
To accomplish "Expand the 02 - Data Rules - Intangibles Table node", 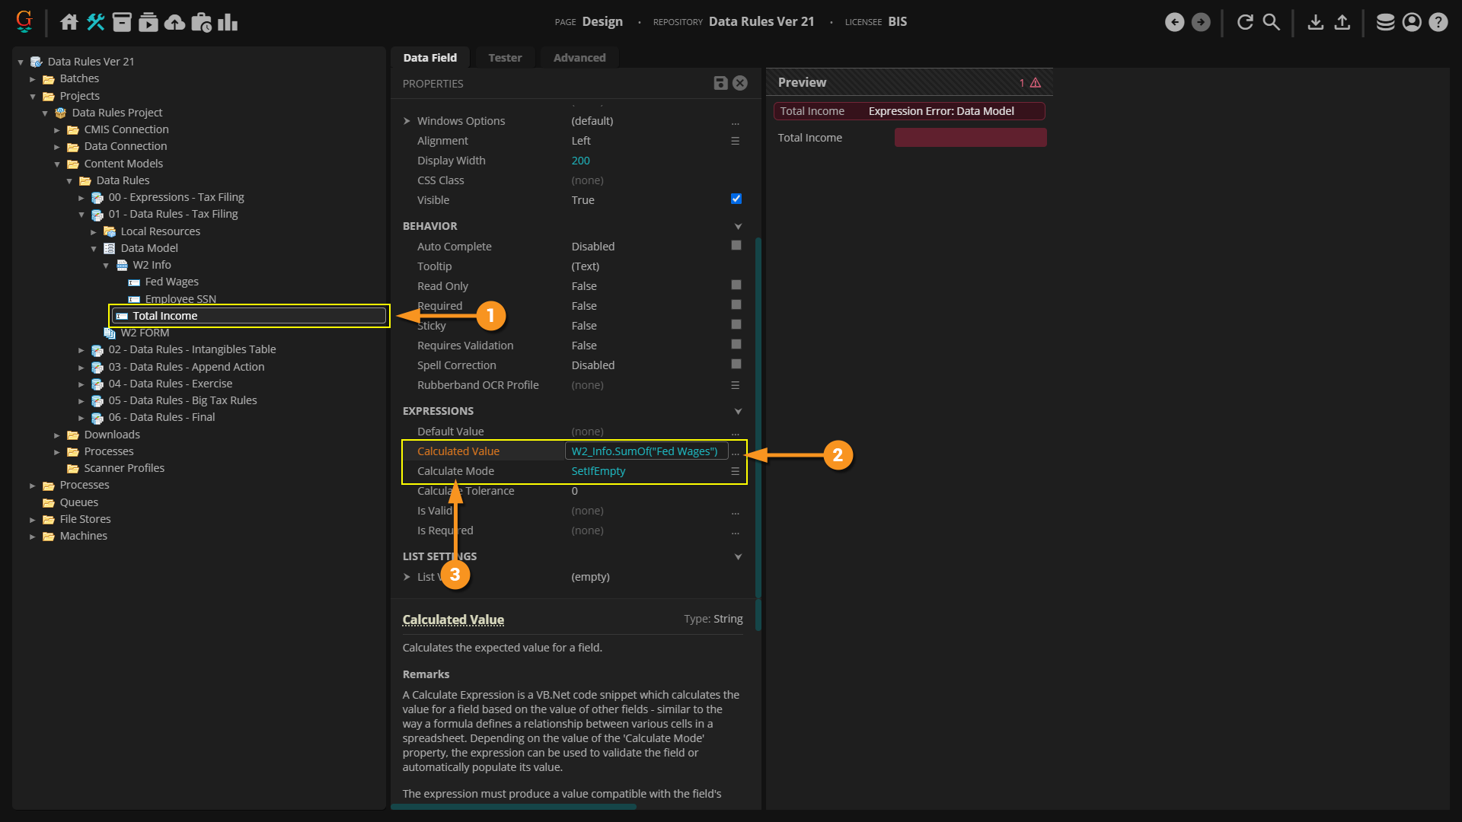I will point(81,350).
